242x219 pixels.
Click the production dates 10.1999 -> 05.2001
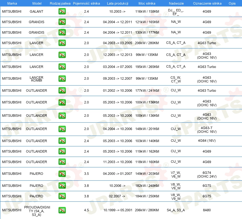(118, 210)
